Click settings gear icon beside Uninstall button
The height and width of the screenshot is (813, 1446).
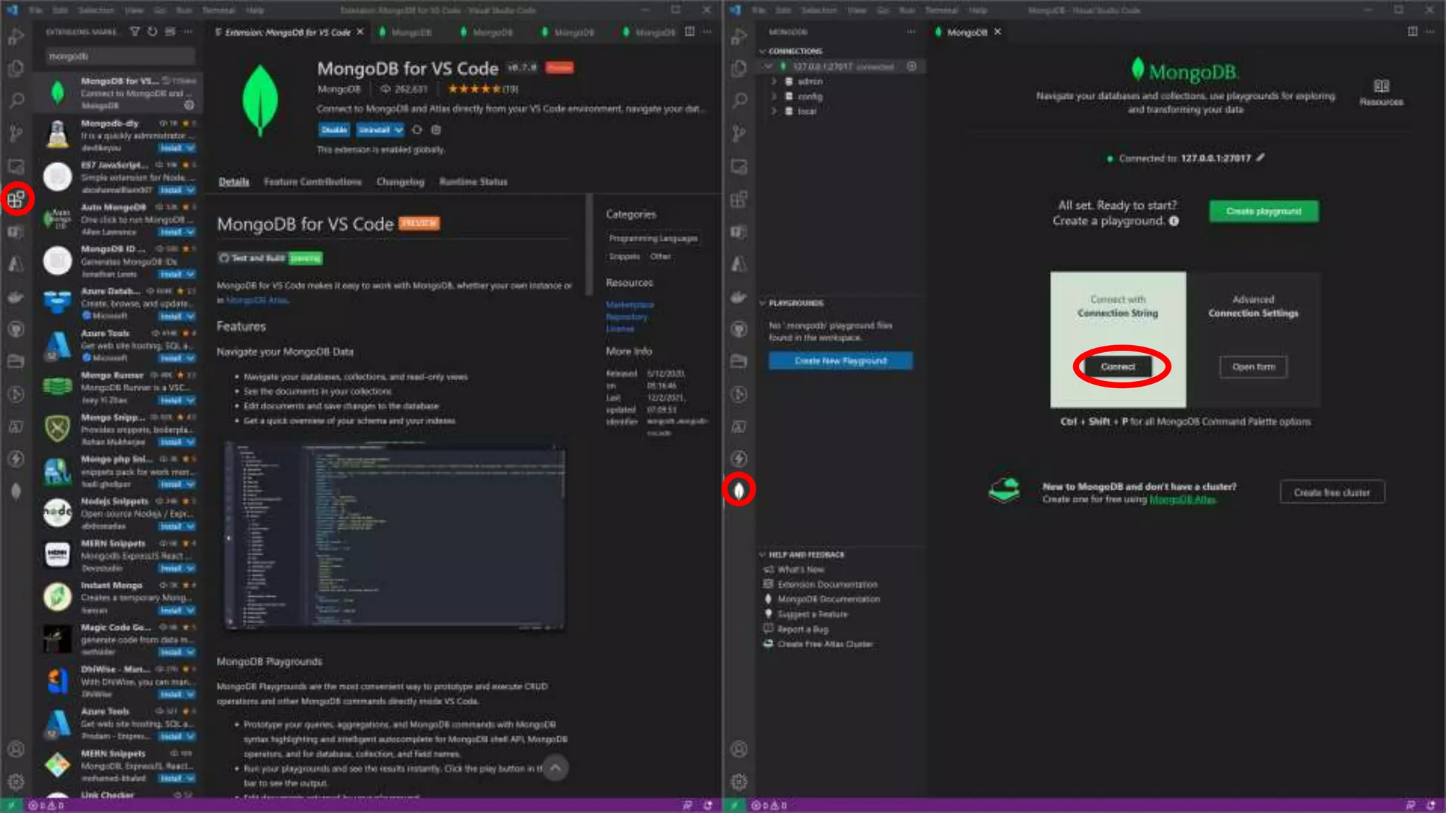pos(436,130)
